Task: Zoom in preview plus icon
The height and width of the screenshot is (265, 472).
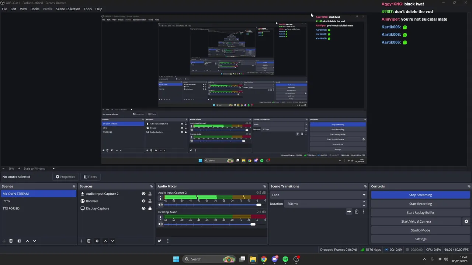Action: 19,169
